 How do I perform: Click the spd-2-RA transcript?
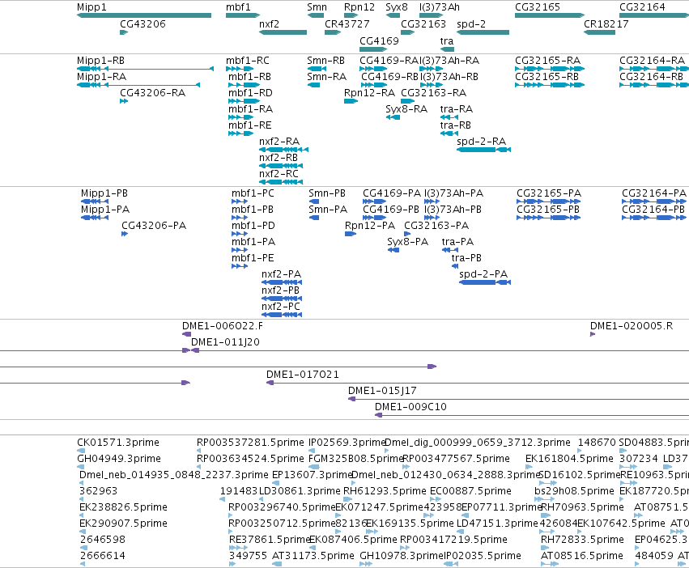[484, 150]
